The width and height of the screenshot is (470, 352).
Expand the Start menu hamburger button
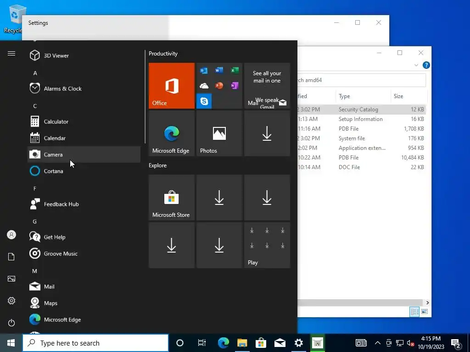click(x=11, y=53)
